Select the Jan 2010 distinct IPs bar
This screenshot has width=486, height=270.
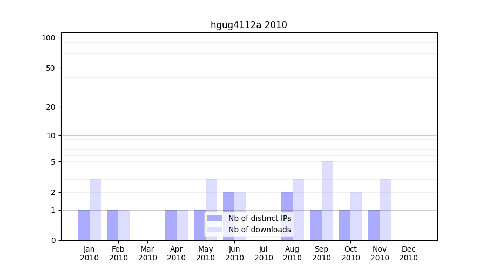pos(84,225)
